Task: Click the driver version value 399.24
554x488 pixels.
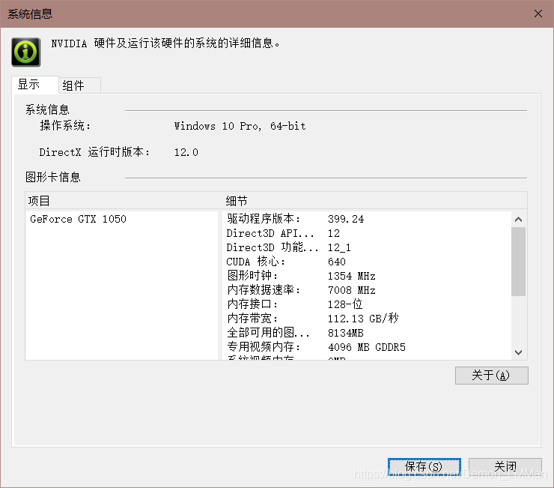Action: point(346,219)
